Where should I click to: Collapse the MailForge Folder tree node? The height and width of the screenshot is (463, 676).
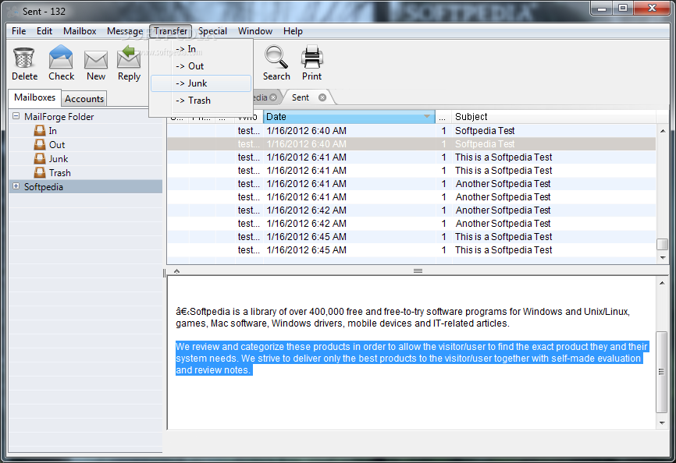pyautogui.click(x=16, y=116)
